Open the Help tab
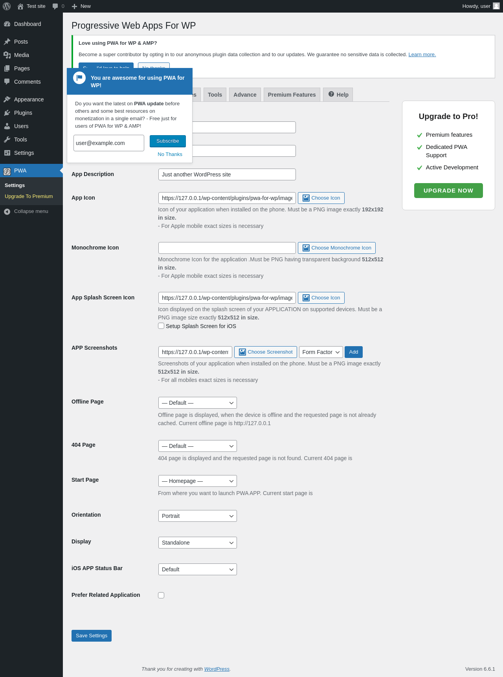 pos(338,95)
